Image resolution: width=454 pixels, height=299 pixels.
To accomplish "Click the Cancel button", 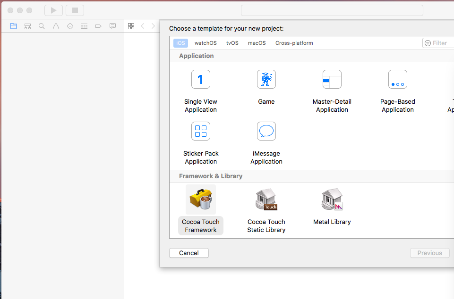I will point(189,253).
